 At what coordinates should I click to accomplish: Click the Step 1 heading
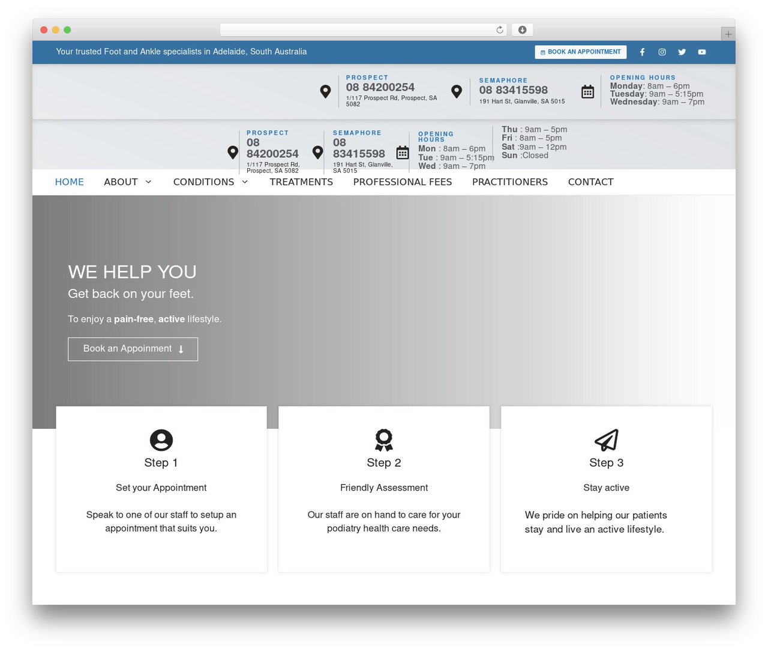point(161,463)
